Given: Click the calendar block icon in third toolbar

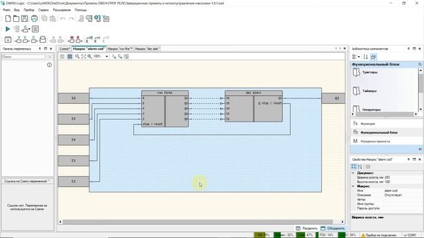Looking at the screenshot, I should click(x=8, y=40).
